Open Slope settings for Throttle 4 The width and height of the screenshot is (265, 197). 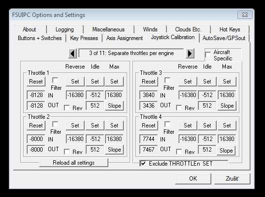(x=226, y=151)
